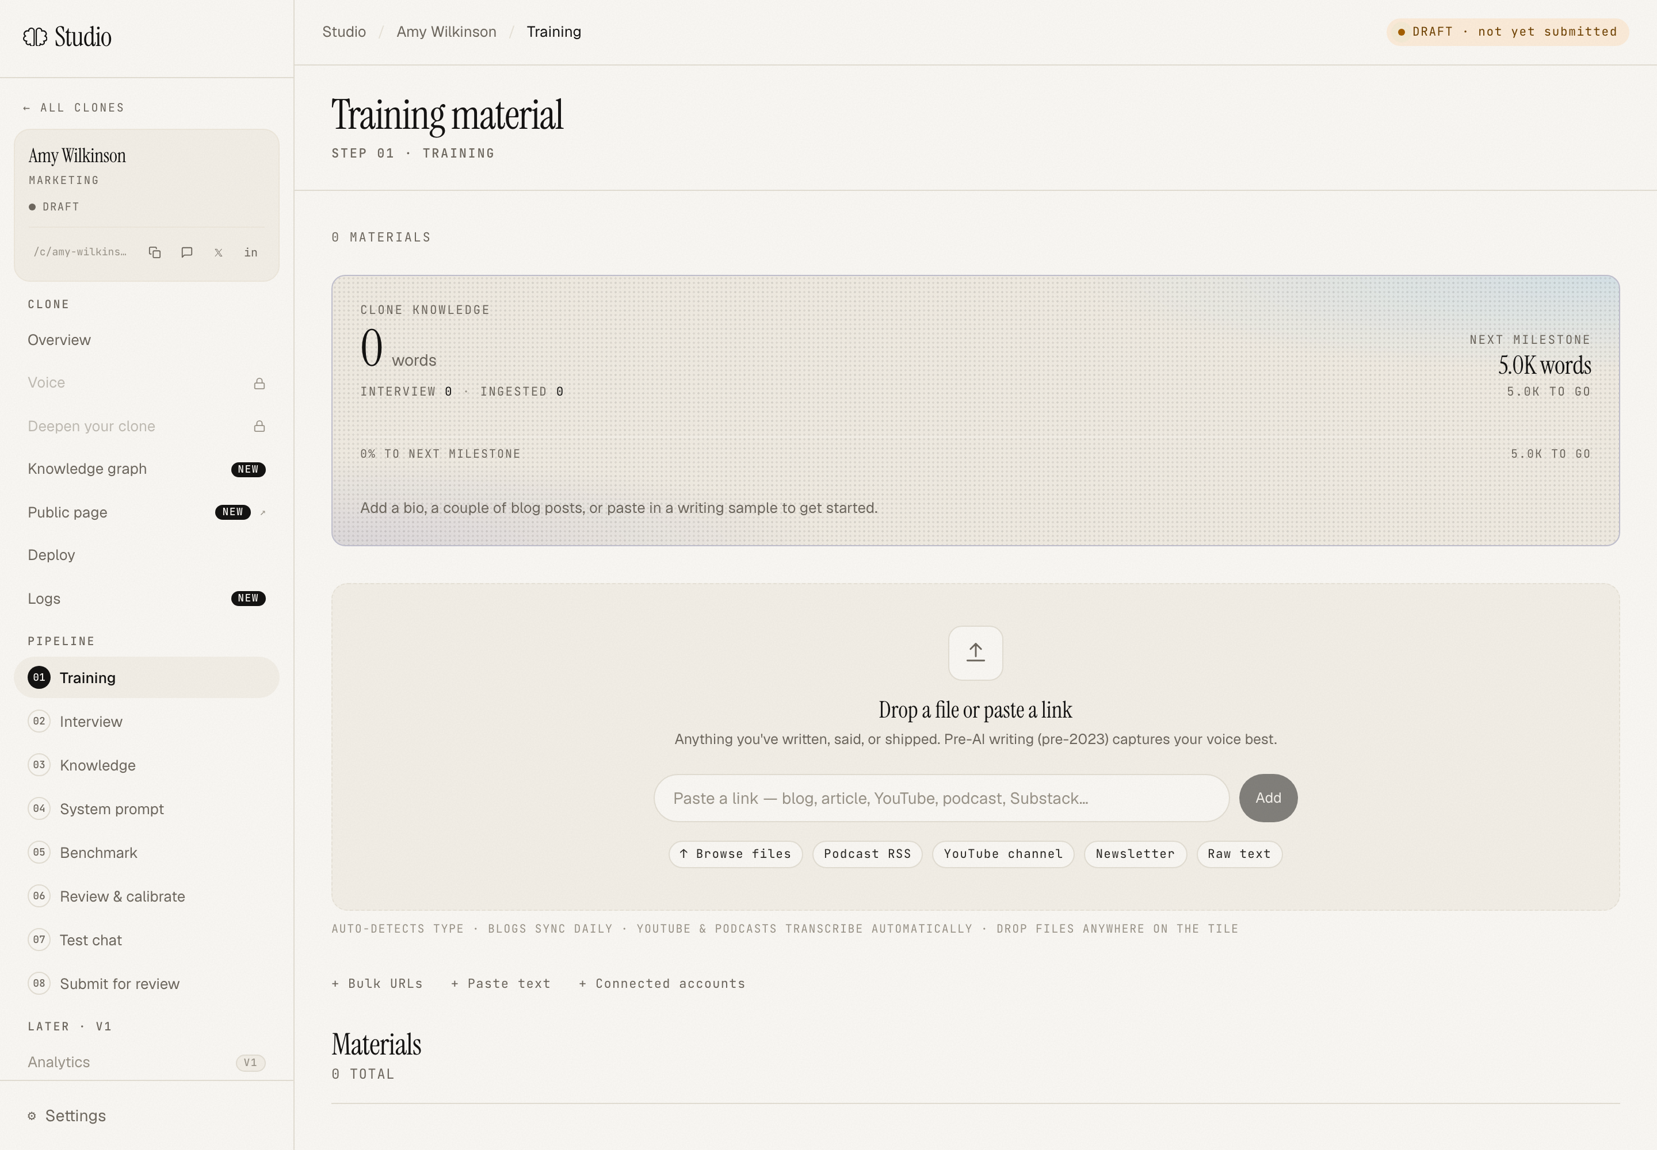Select Interview pipeline step
Viewport: 1657px width, 1150px height.
146,721
